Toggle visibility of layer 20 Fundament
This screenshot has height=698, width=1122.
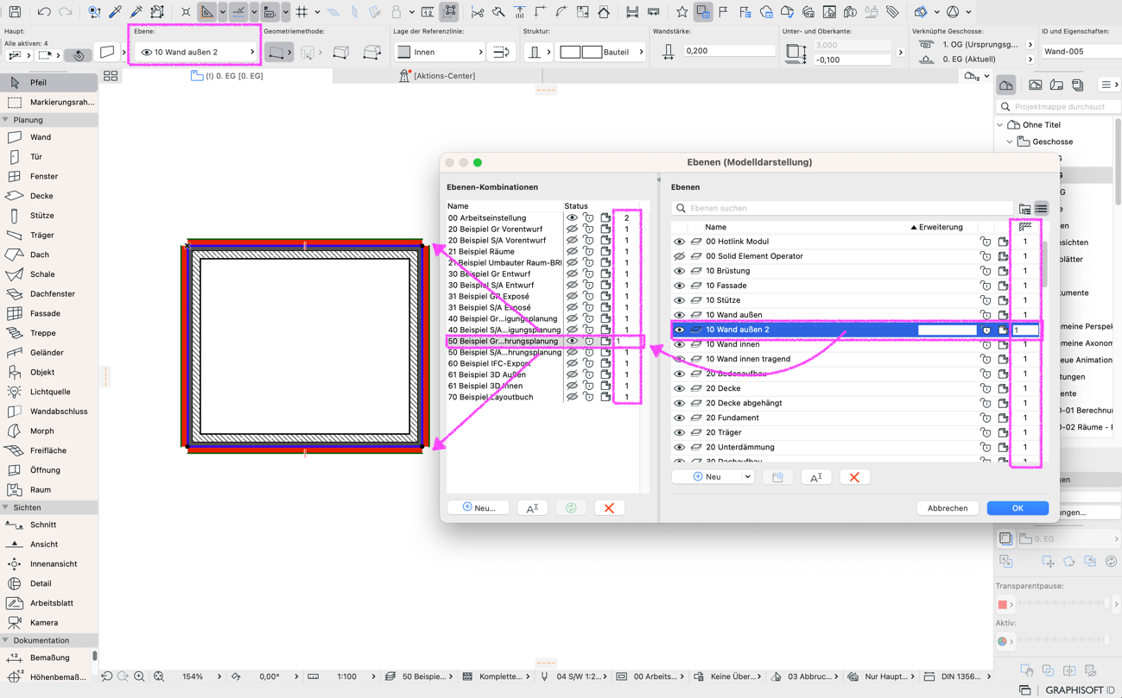click(x=679, y=418)
